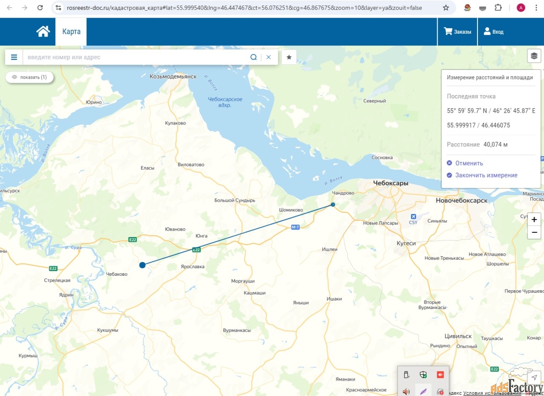The height and width of the screenshot is (396, 544).
Task: Click Красноармейское label
Action: [366, 390]
